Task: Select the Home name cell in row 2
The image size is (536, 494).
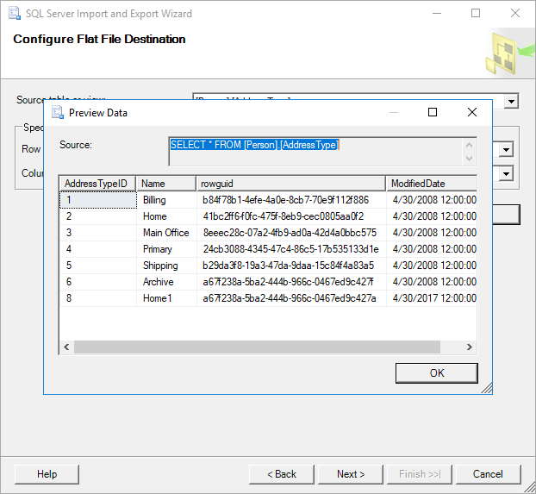Action: (166, 216)
